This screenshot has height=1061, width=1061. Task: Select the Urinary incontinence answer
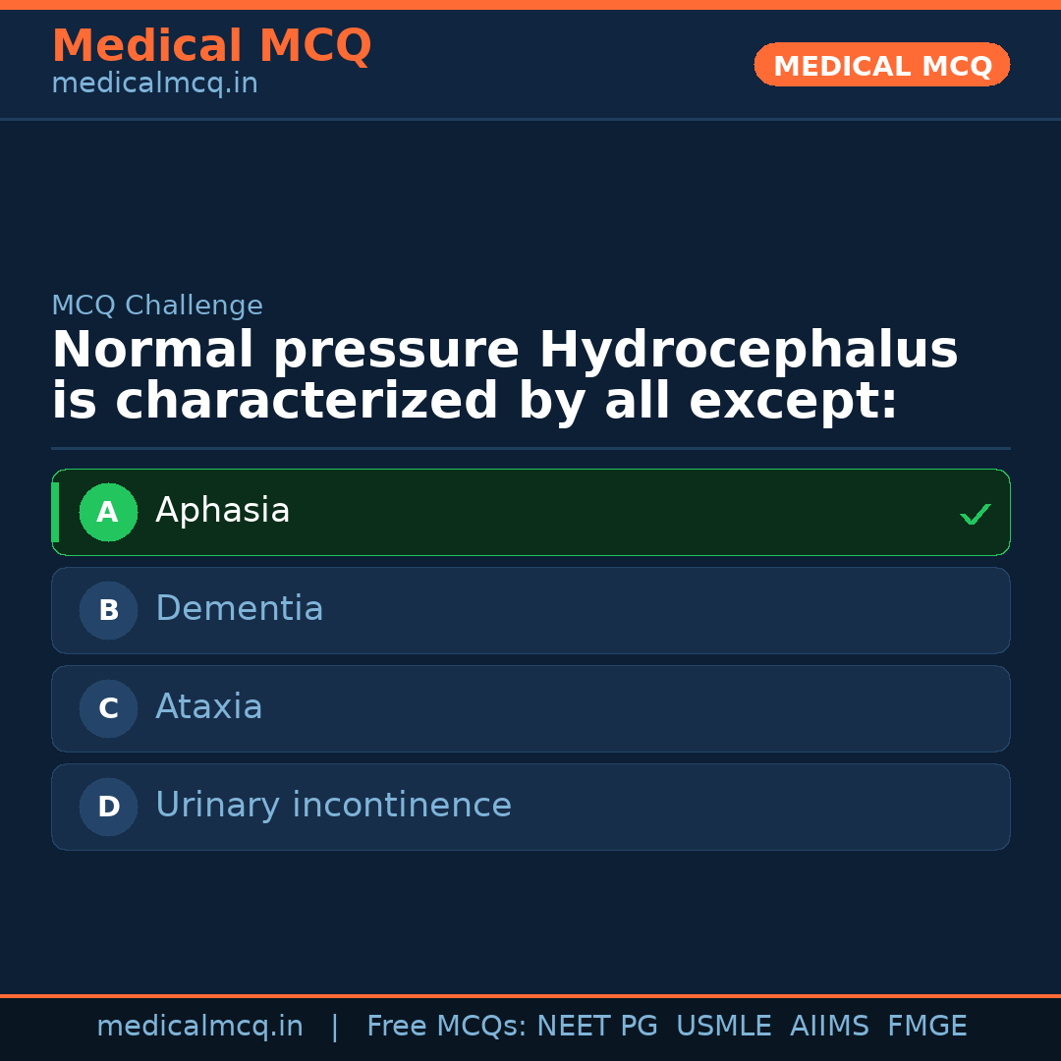point(333,806)
